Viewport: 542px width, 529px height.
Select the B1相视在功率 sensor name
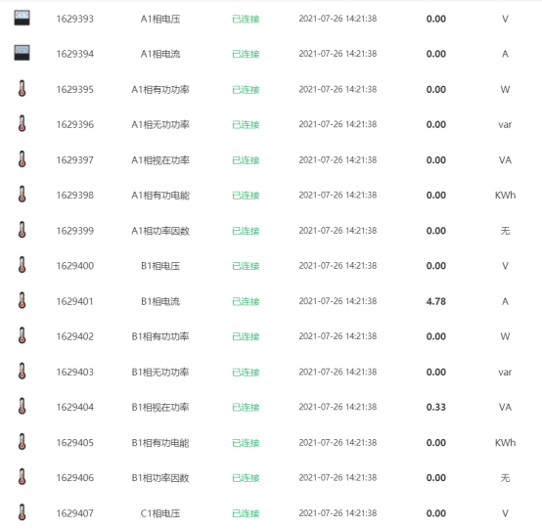coord(160,408)
